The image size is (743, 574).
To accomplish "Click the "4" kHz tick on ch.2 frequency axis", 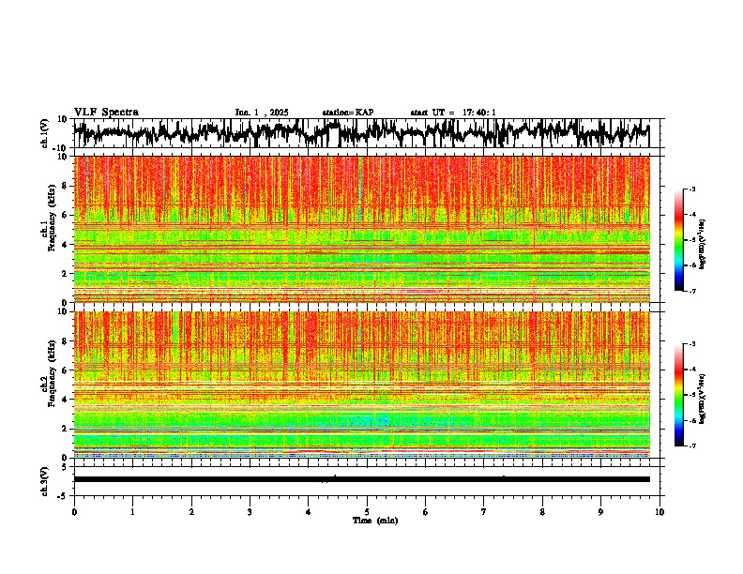I will (x=66, y=400).
